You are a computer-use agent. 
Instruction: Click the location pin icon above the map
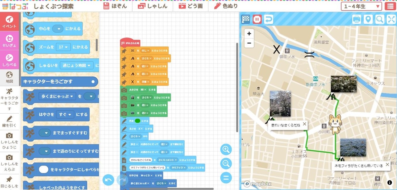[368, 19]
